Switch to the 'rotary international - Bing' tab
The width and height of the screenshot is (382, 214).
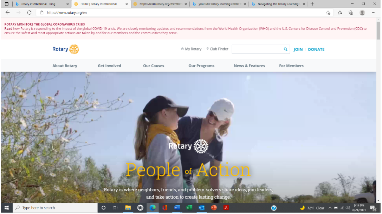click(38, 4)
